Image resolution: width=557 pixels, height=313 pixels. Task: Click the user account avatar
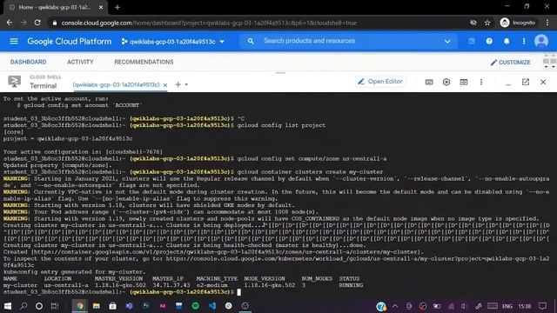coord(541,41)
